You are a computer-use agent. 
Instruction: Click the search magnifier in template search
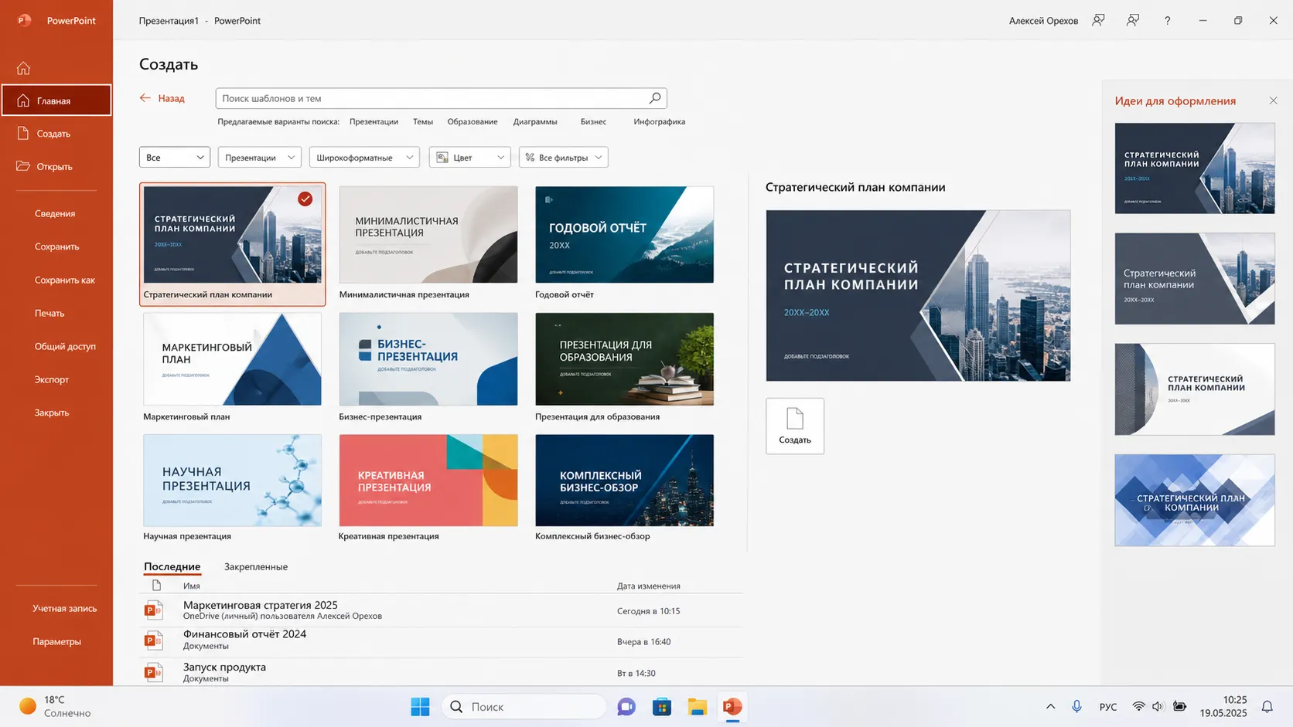pyautogui.click(x=655, y=98)
